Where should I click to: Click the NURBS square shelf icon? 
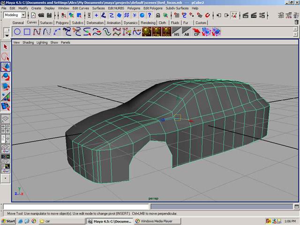tap(27, 32)
